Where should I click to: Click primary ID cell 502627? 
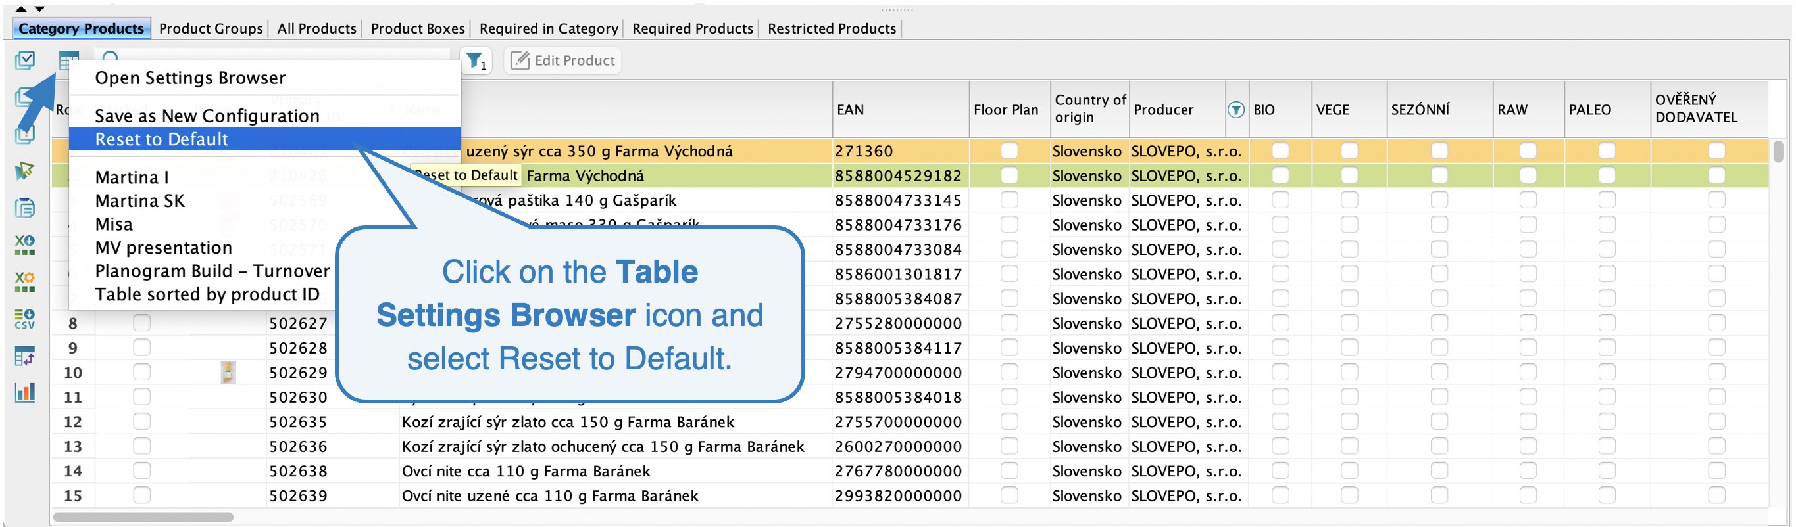click(x=299, y=323)
